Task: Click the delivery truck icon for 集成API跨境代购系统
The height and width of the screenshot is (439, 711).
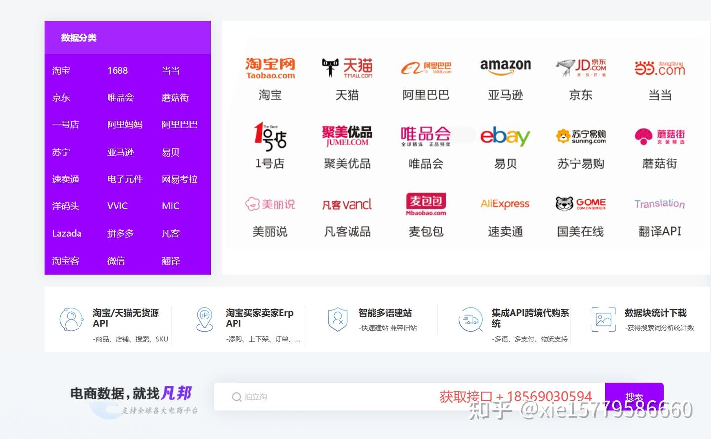Action: tap(470, 319)
